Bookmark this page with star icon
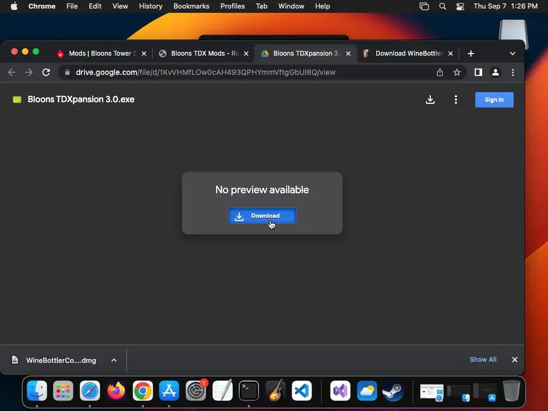Viewport: 548px width, 411px height. 457,72
